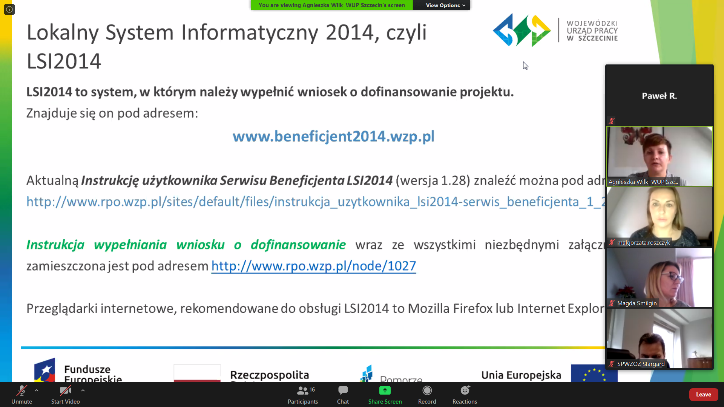The image size is (724, 407).
Task: Open the Chat panel
Action: [343, 395]
